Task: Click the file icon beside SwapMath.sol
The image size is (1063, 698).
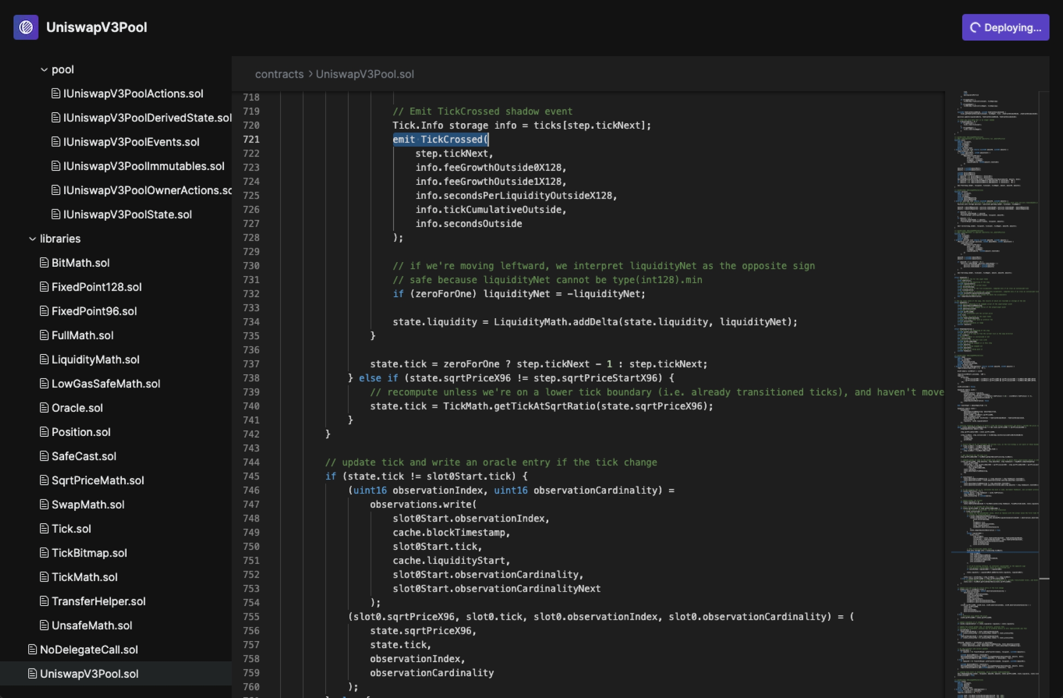Action: click(44, 505)
